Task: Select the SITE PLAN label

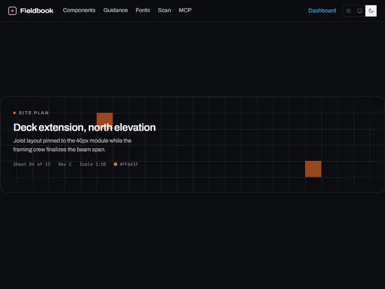Action: pyautogui.click(x=34, y=113)
